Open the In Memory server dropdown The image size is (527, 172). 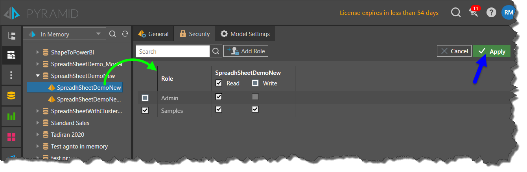[x=64, y=34]
